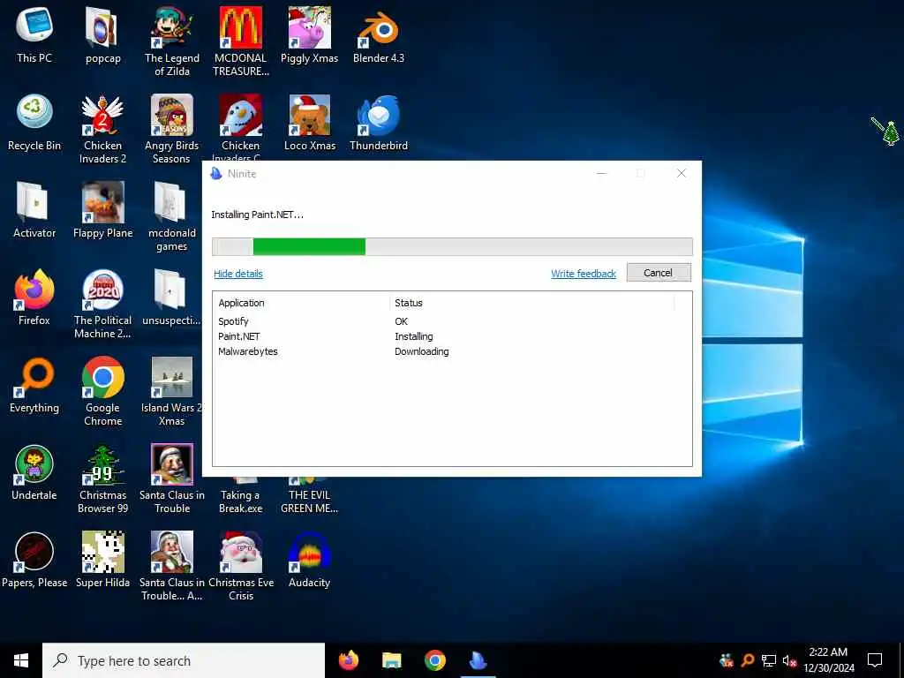Screen dimensions: 904x678
Task: Select the Google Chrome desktop icon
Action: (x=102, y=391)
